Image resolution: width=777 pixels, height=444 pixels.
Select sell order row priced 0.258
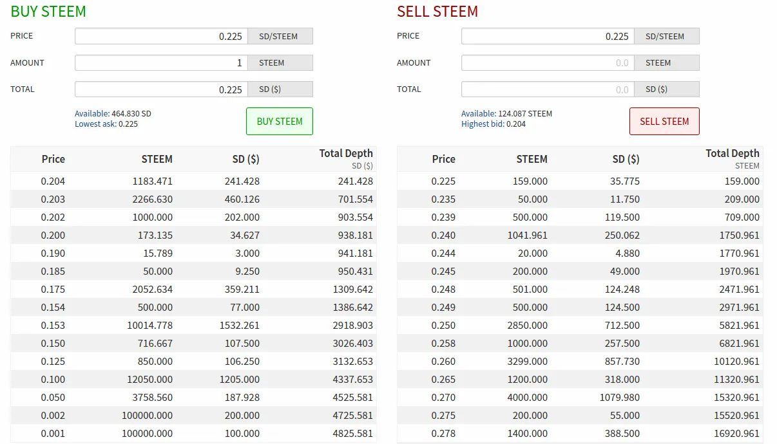tap(580, 344)
